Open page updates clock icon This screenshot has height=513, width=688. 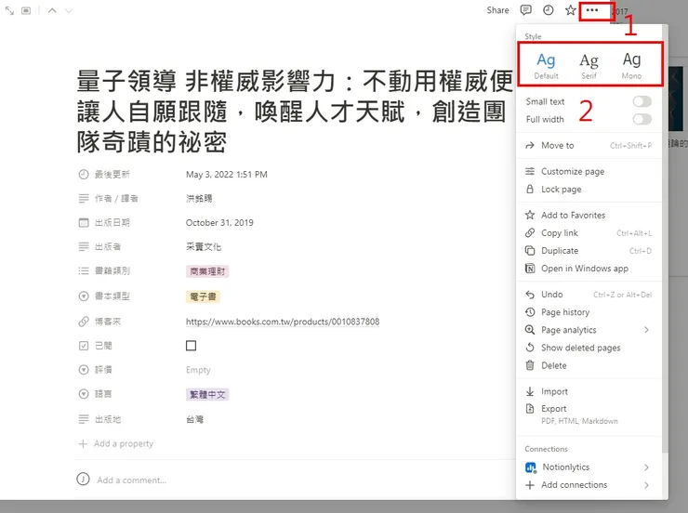(548, 10)
